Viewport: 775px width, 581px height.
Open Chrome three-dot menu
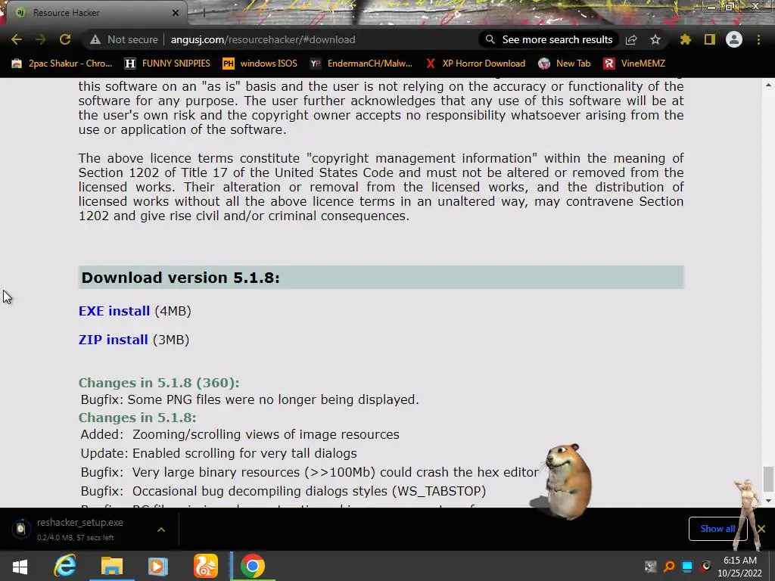[x=758, y=39]
